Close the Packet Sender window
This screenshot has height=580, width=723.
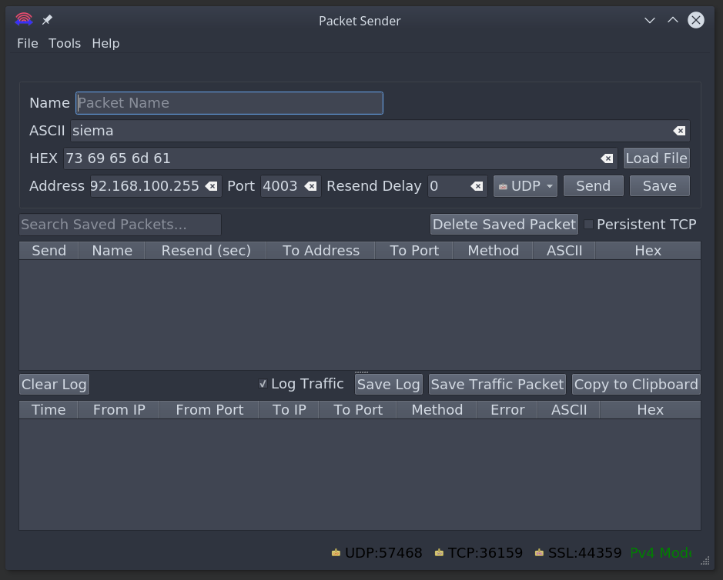tap(696, 20)
